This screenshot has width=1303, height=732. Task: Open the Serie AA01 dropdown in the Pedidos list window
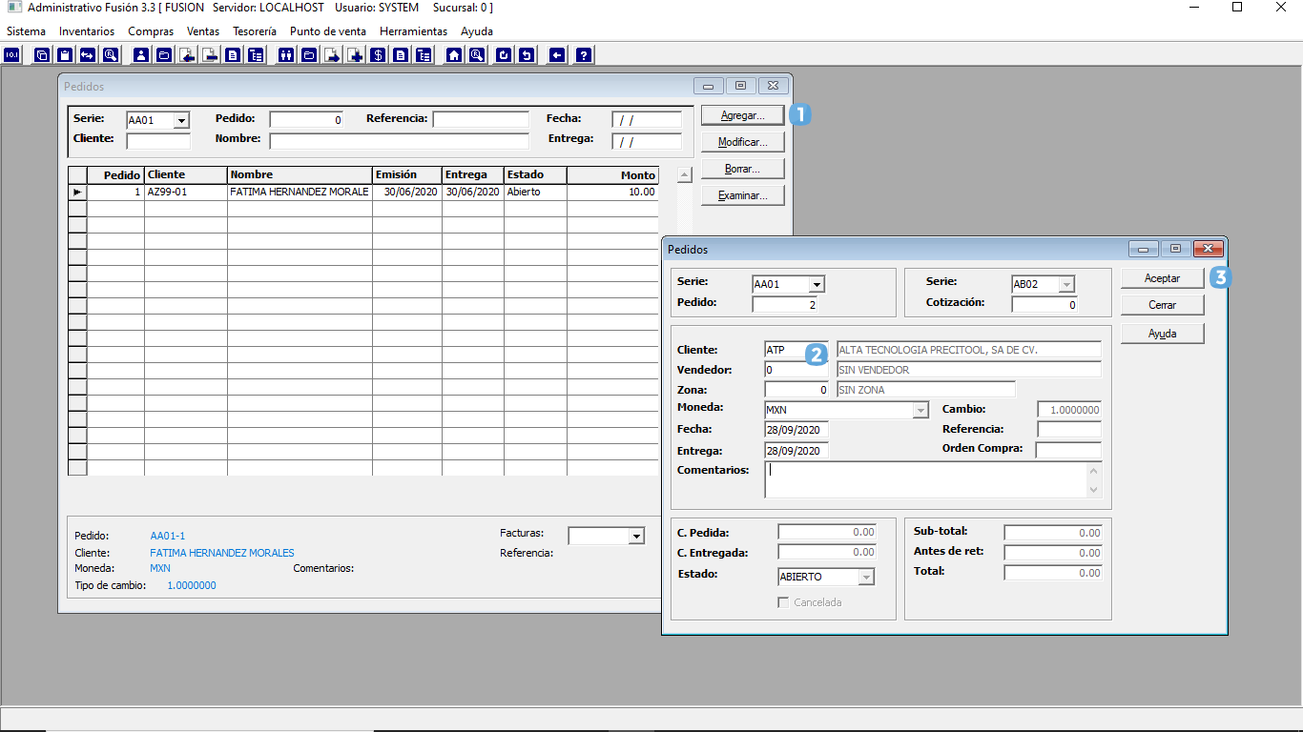[x=181, y=121]
